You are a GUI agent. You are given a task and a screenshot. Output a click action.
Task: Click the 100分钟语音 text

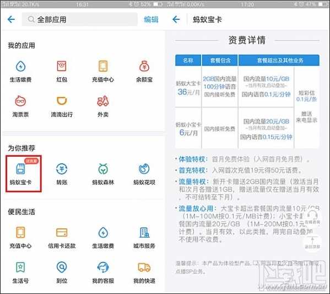point(219,87)
